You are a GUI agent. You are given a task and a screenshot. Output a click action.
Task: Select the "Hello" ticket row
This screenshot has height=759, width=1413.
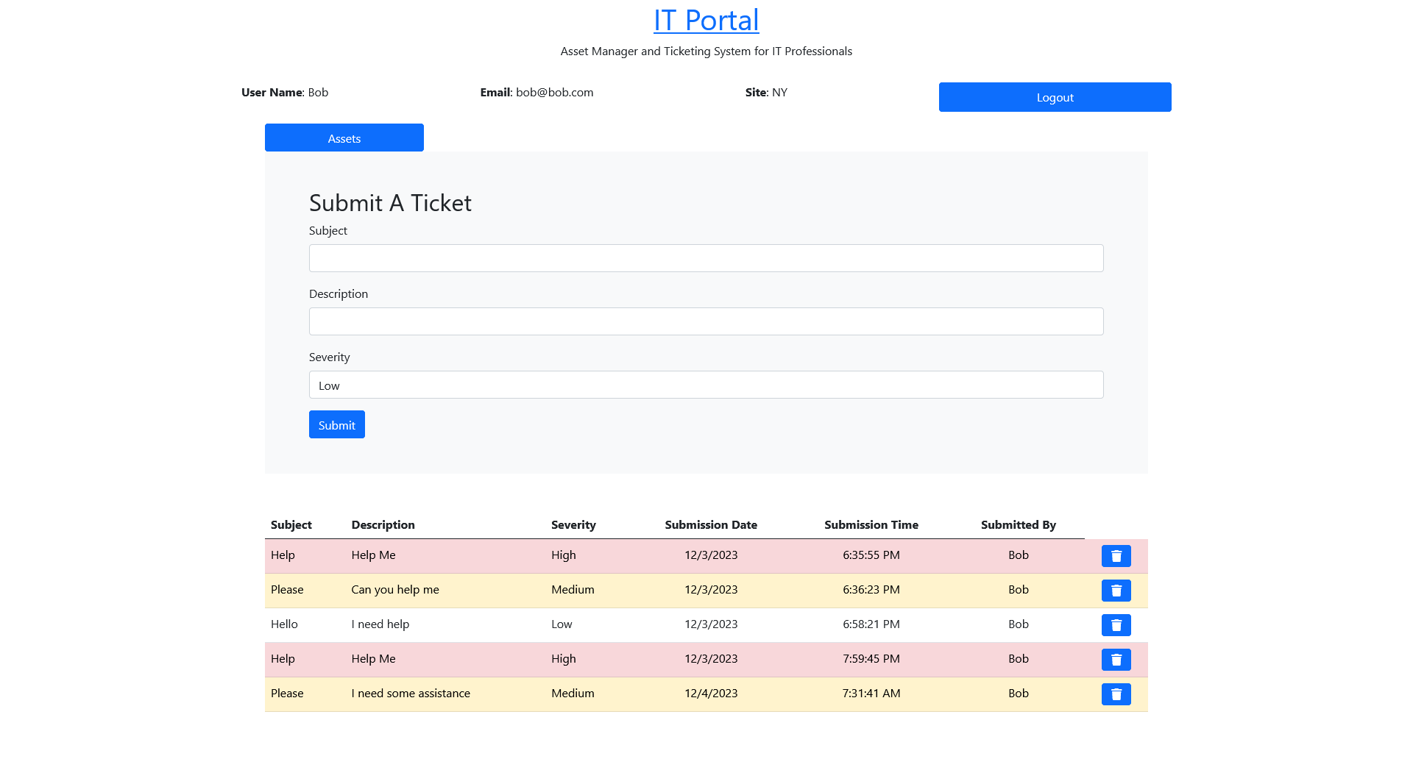click(x=515, y=624)
